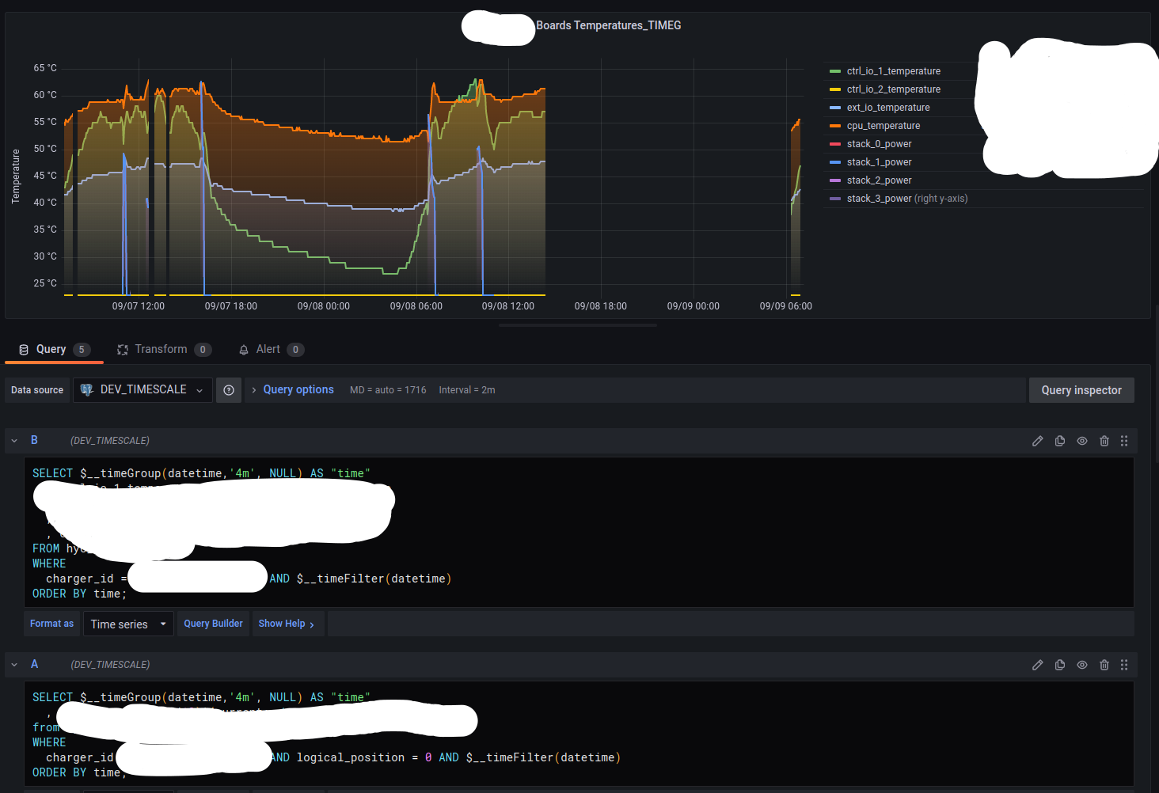Image resolution: width=1159 pixels, height=793 pixels.
Task: Open the Query inspector
Action: 1081,389
